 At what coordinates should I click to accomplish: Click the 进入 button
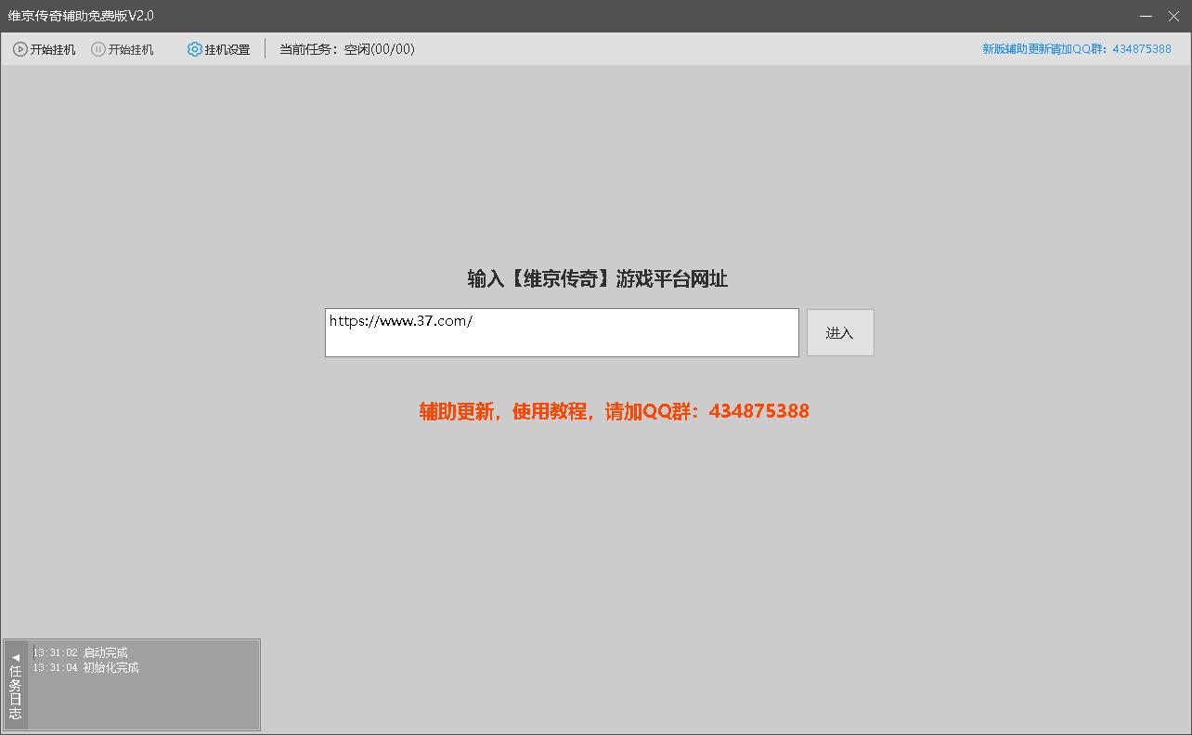(840, 332)
